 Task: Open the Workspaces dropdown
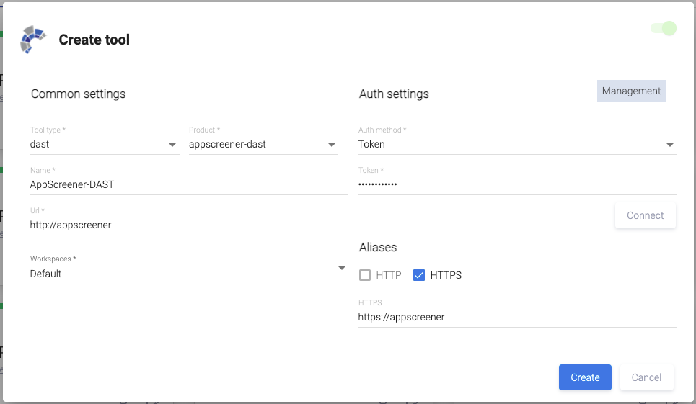point(188,274)
